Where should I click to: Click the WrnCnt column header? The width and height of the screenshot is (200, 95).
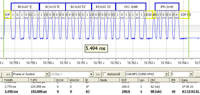(x=76, y=80)
